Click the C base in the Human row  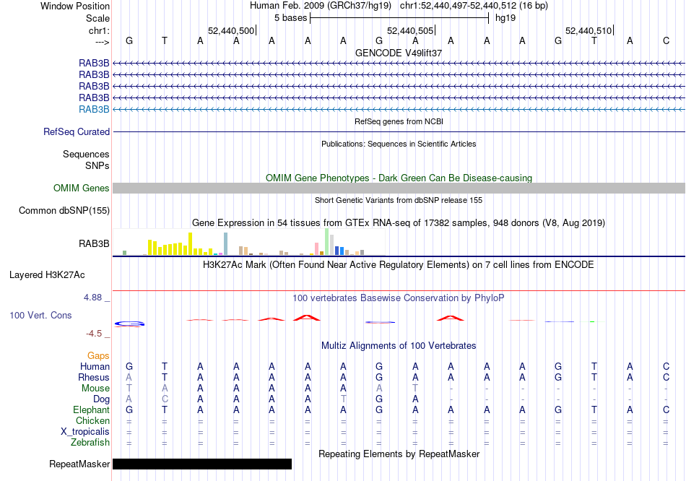666,367
